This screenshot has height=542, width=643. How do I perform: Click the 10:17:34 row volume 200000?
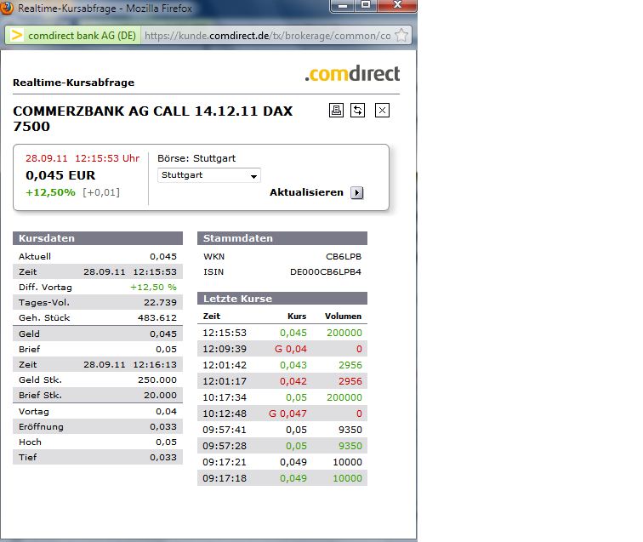(344, 397)
